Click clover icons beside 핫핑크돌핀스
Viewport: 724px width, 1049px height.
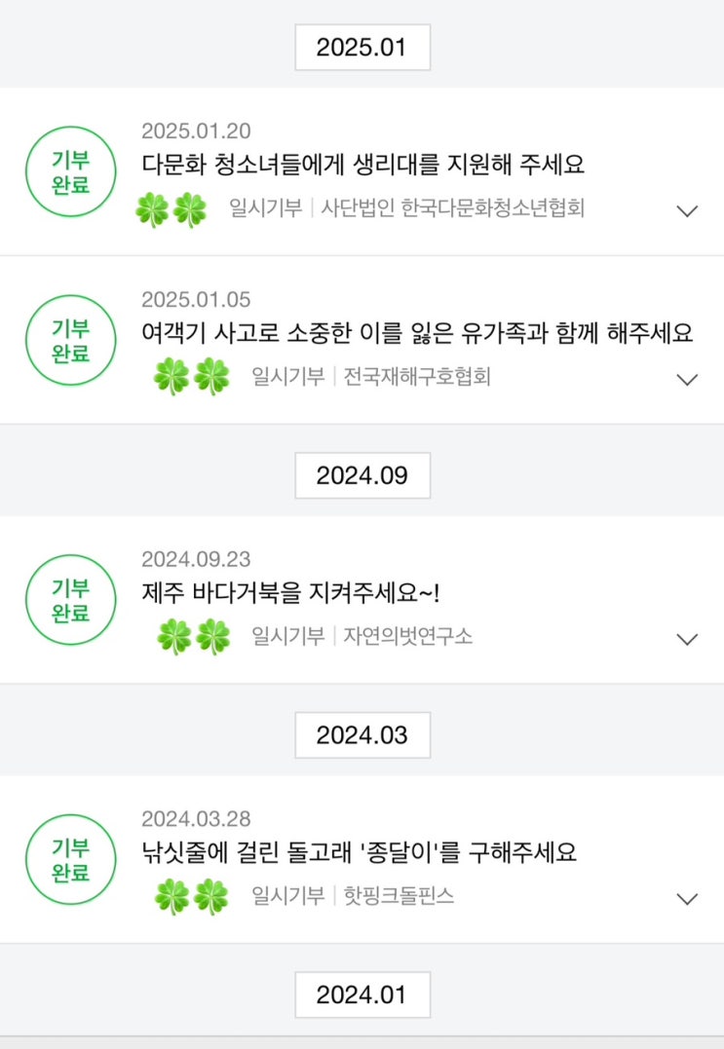pyautogui.click(x=191, y=896)
